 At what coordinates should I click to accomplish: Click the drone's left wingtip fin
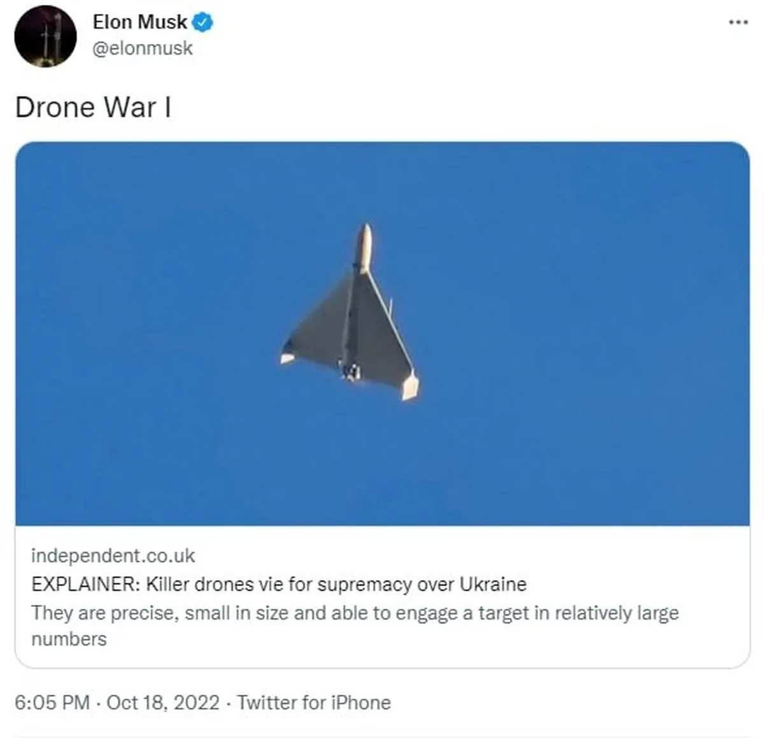pos(288,358)
